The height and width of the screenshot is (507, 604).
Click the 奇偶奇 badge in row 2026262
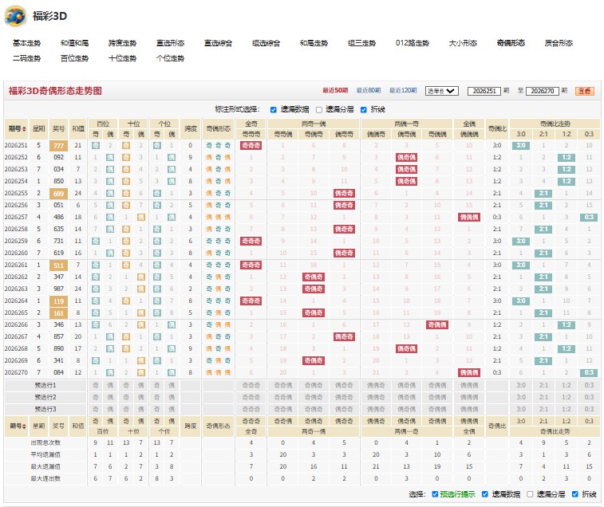314,277
